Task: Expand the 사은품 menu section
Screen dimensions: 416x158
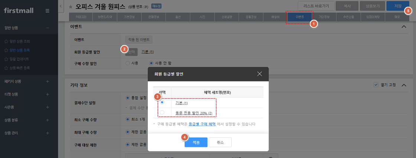Action: point(48,107)
